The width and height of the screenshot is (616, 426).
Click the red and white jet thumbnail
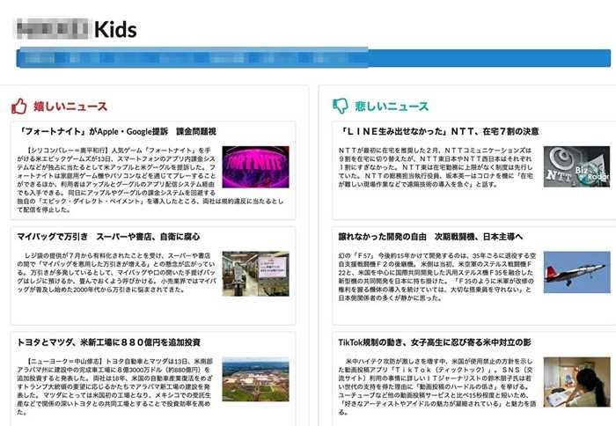pyautogui.click(x=576, y=273)
